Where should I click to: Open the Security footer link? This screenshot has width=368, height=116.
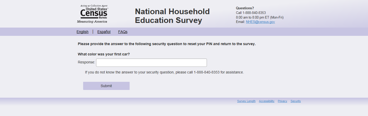click(x=295, y=101)
